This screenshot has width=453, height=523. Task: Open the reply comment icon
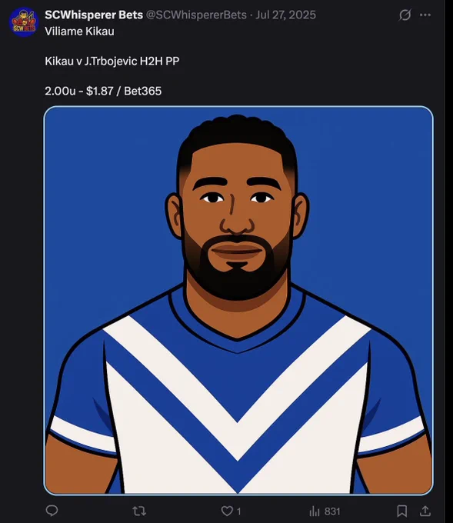(52, 511)
